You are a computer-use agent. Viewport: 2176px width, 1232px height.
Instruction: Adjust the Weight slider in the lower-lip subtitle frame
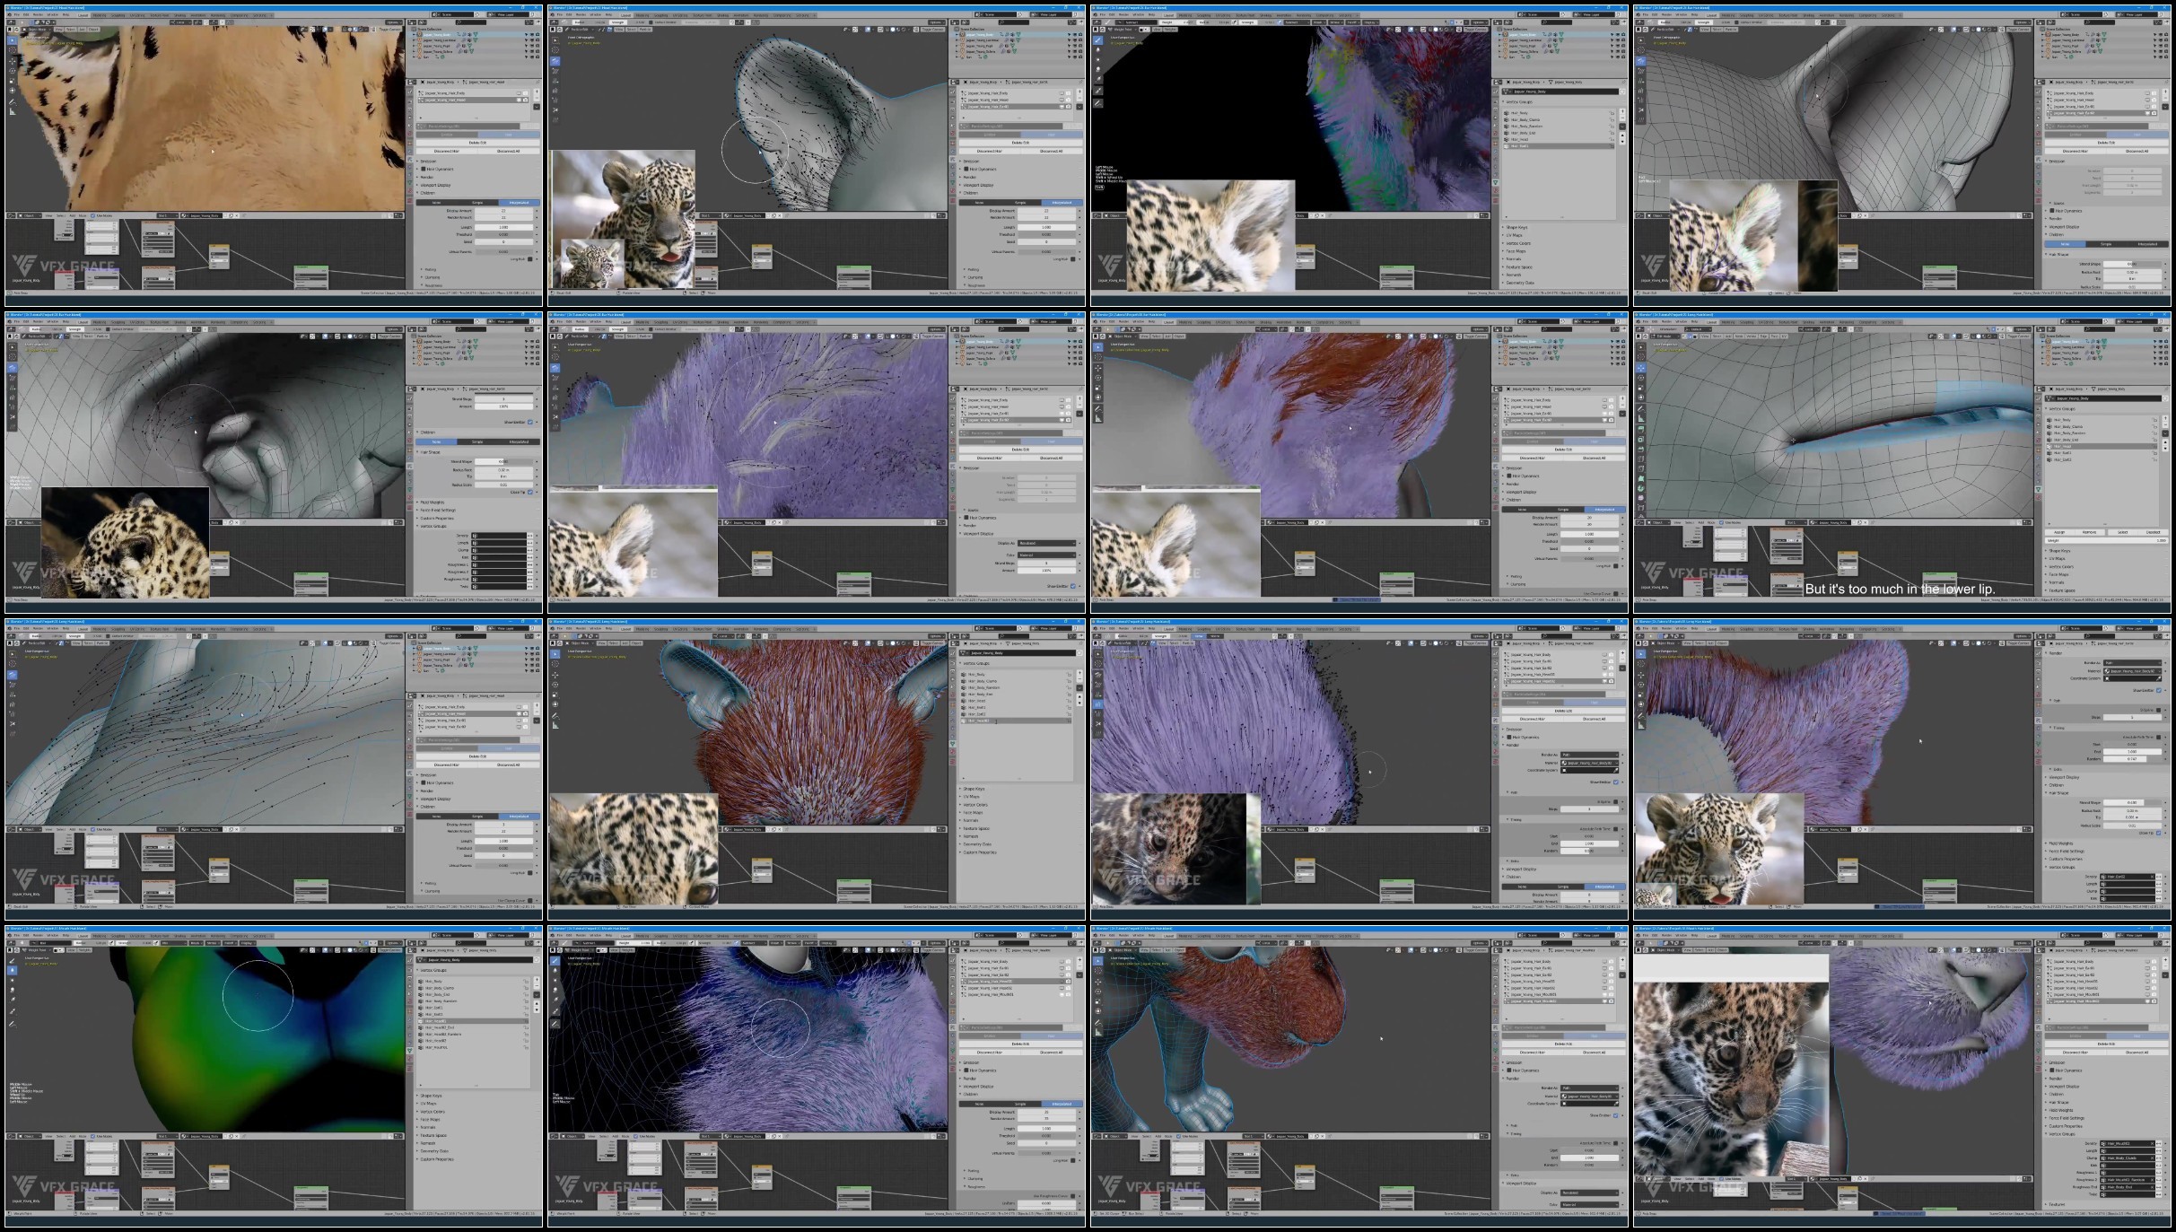[x=2106, y=540]
